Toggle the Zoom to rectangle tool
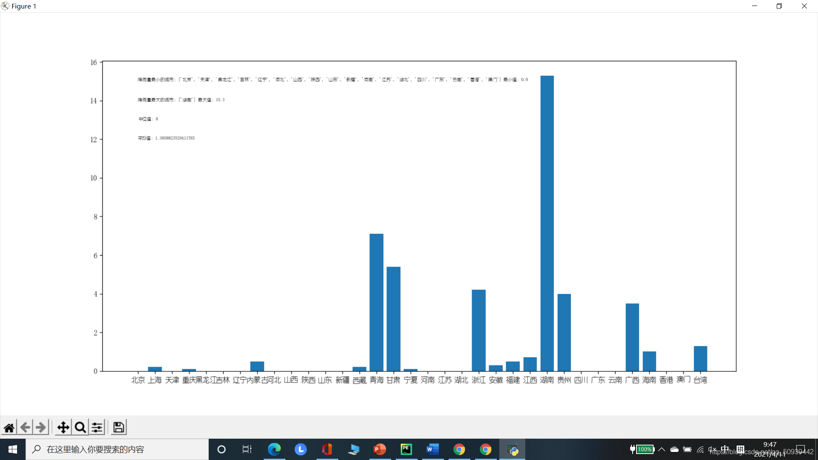Viewport: 818px width, 460px height. [x=80, y=427]
